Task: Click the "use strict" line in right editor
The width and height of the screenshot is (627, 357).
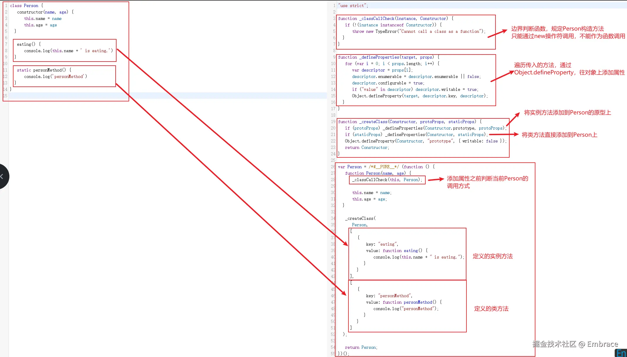Action: pyautogui.click(x=353, y=6)
